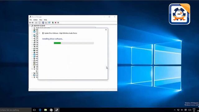Close the Update Driver Software dialog
Screen dimensions: 199x112
pyautogui.click(x=106, y=30)
